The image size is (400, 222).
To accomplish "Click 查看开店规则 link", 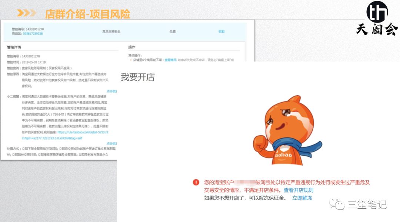I will [x=299, y=190].
